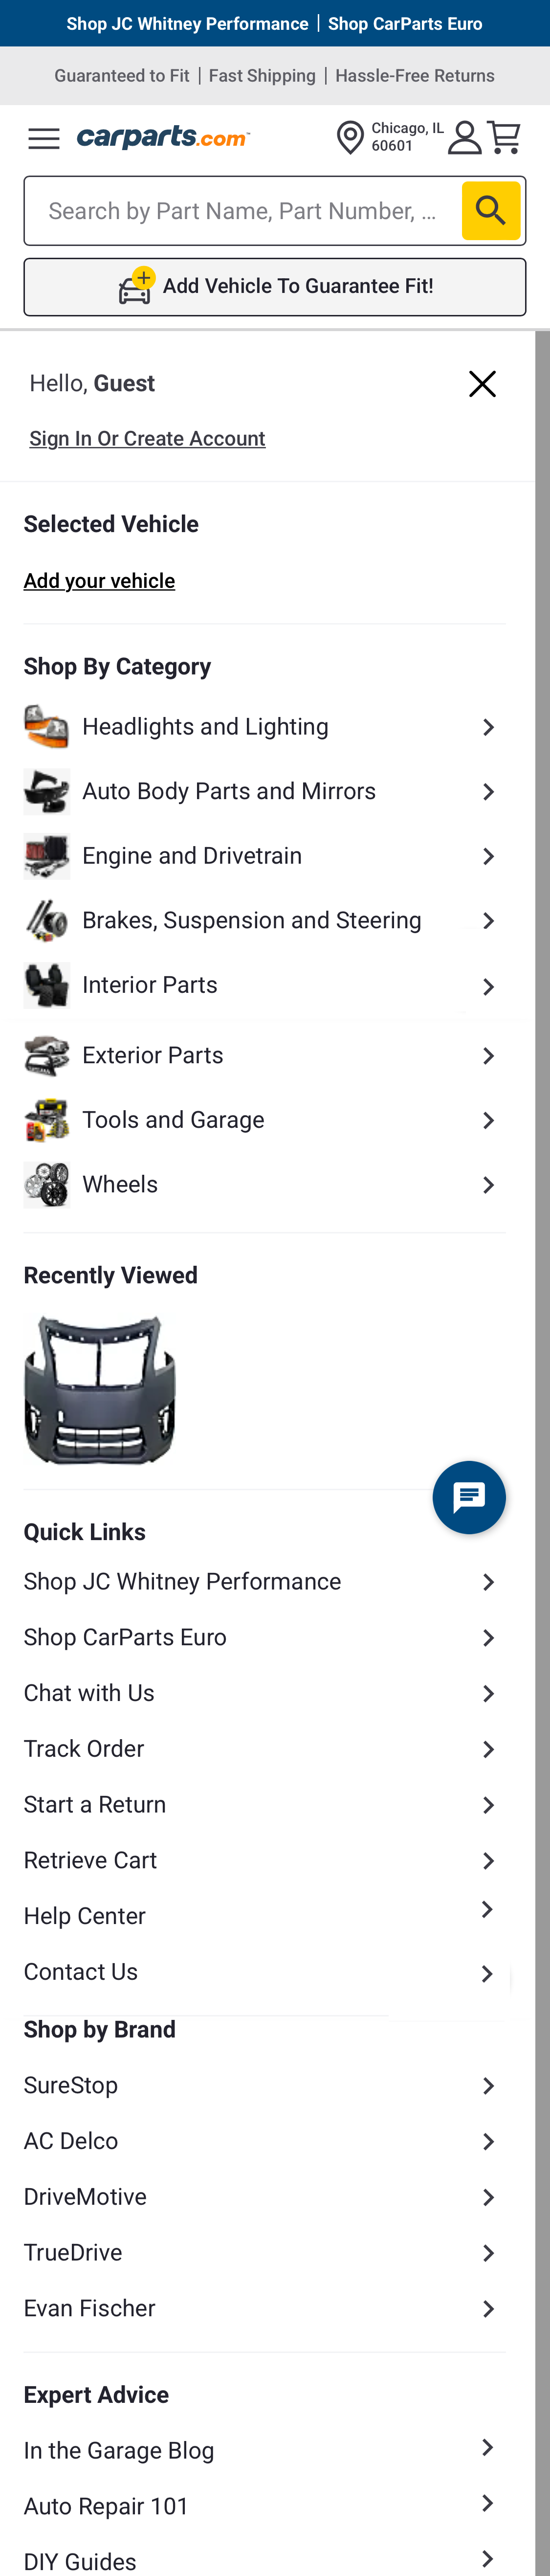
Task: Expand the Track Order chevron
Action: [x=489, y=1749]
